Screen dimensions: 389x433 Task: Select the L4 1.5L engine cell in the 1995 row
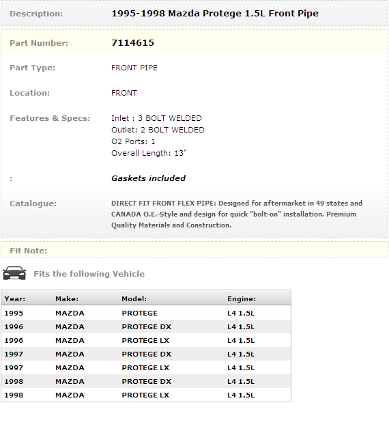click(x=241, y=313)
